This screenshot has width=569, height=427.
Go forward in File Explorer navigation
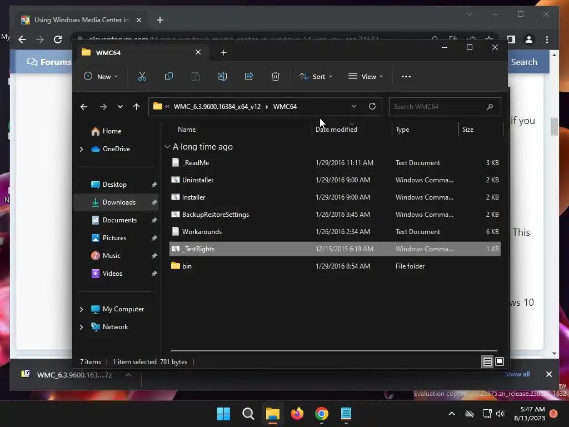tap(103, 107)
